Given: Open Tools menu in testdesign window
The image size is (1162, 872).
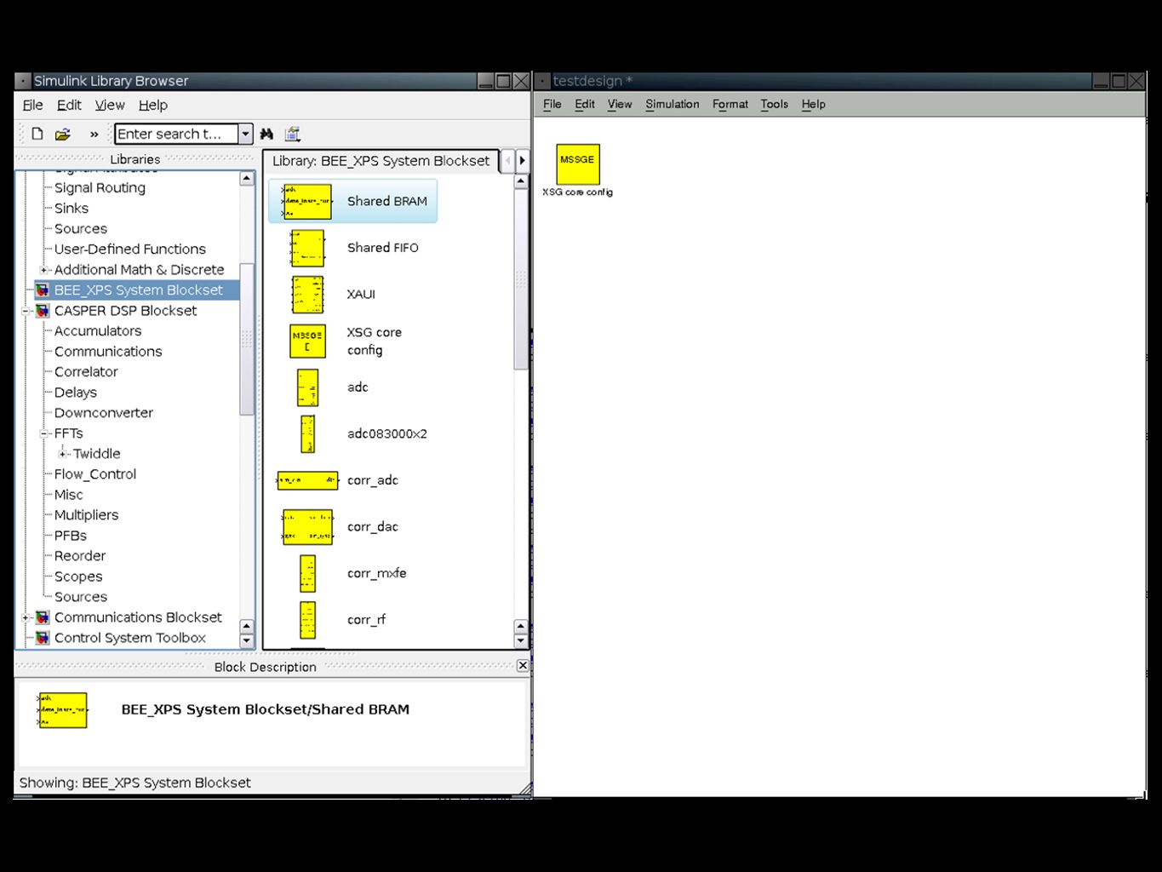Looking at the screenshot, I should [775, 104].
